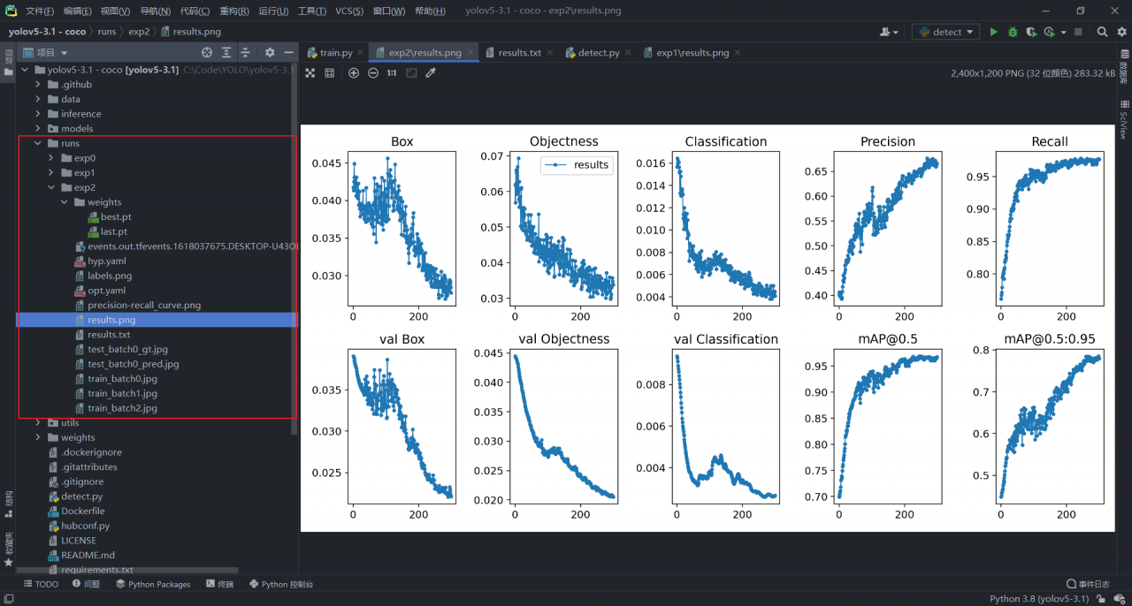Open the detect run configuration dropdown
Viewport: 1132px width, 606px height.
pyautogui.click(x=946, y=32)
